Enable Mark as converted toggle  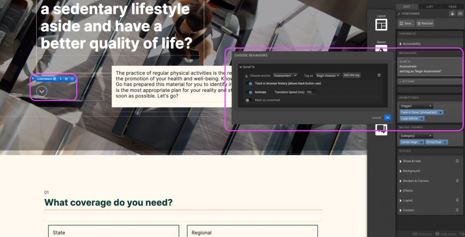(248, 100)
